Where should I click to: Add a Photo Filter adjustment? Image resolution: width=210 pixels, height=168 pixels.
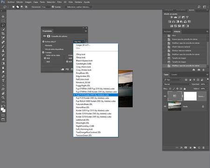[182, 21]
